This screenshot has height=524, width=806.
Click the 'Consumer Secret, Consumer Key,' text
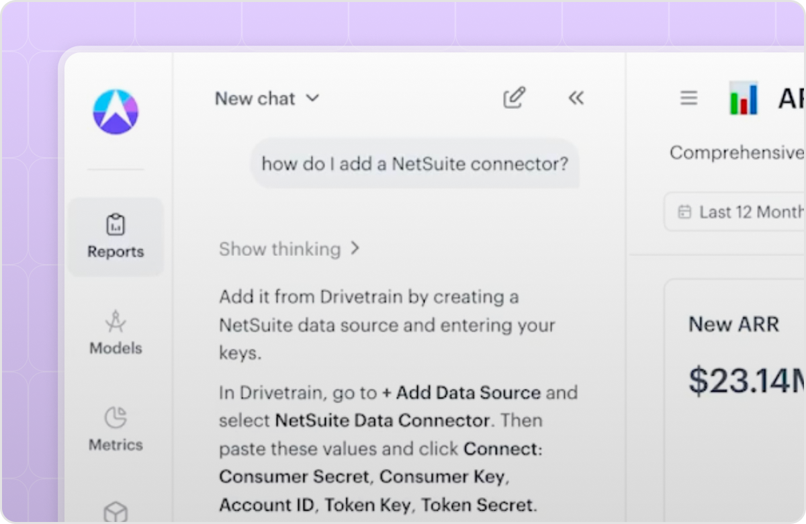coord(365,477)
